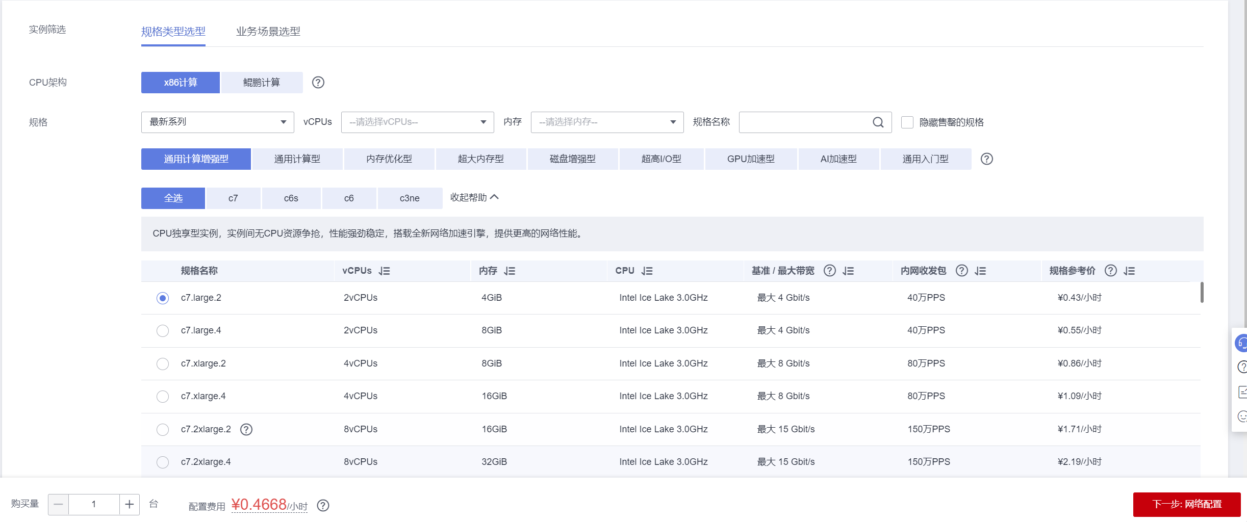The image size is (1247, 522).
Task: Filter by c6s series
Action: tap(291, 198)
